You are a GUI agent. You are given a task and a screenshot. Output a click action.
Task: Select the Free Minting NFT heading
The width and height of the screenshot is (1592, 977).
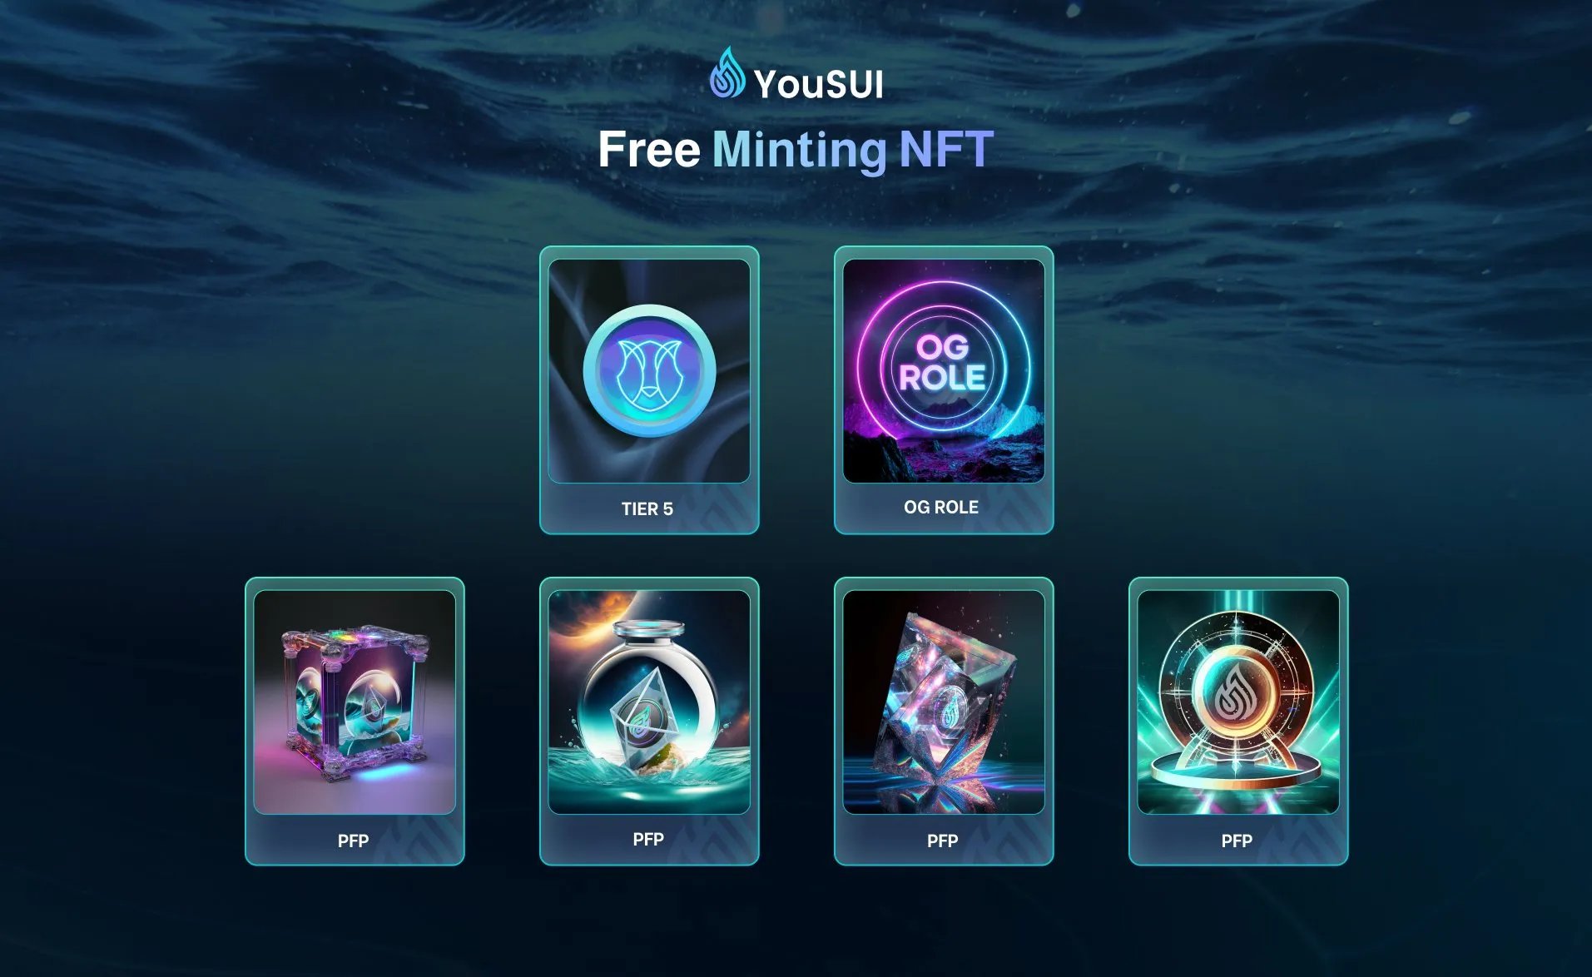point(796,151)
